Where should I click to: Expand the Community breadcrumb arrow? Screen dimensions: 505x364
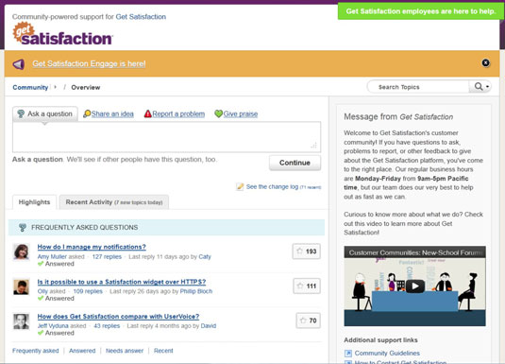pos(55,87)
